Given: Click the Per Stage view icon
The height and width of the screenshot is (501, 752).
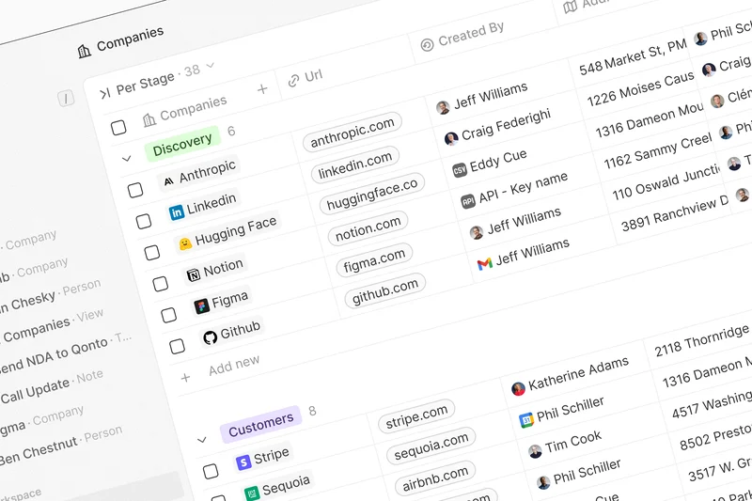Looking at the screenshot, I should point(105,93).
